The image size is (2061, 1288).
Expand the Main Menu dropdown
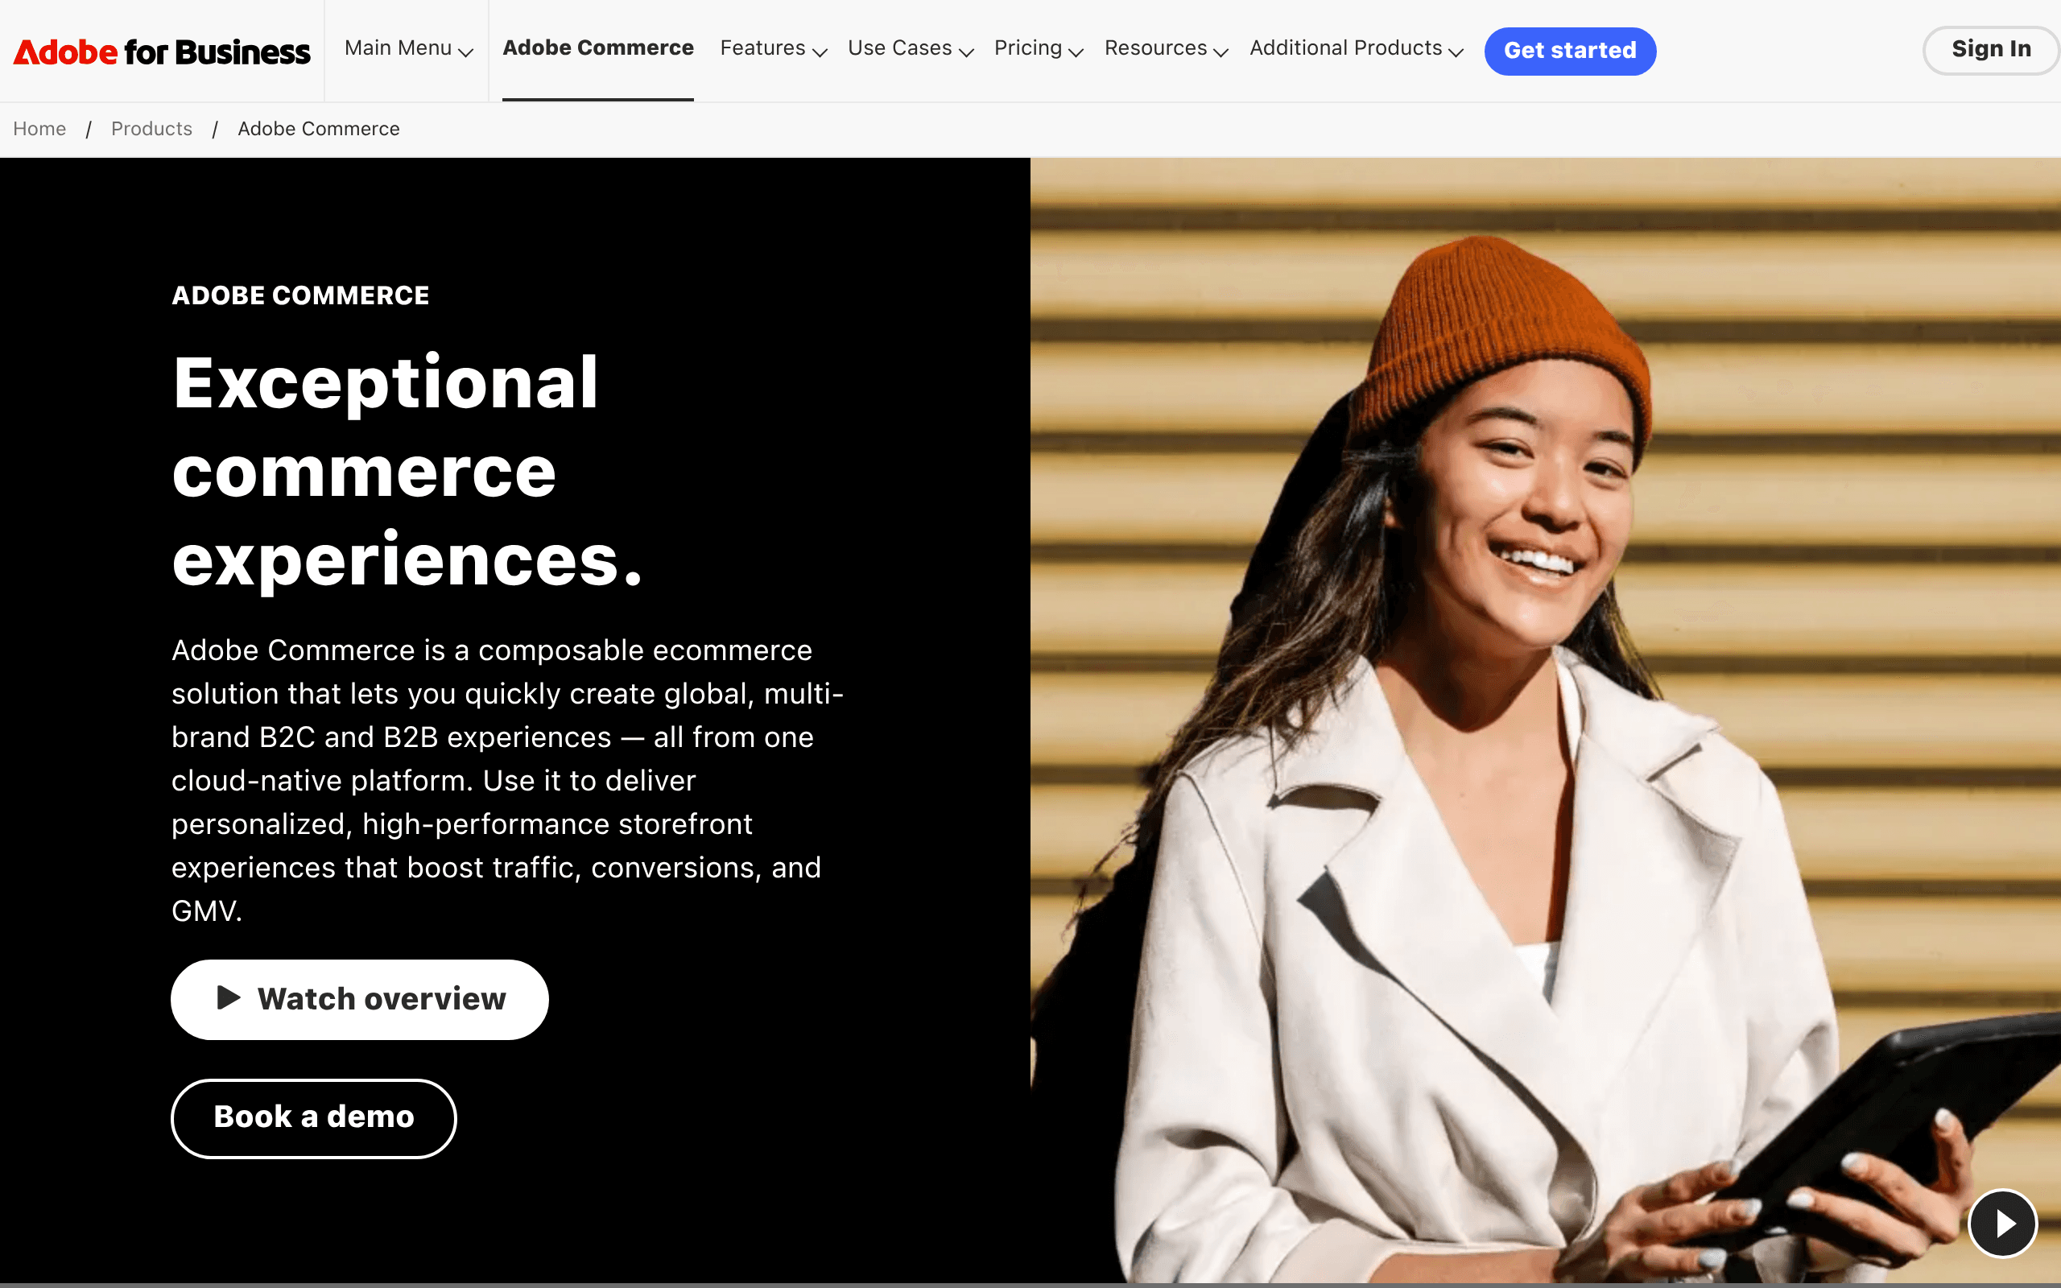pyautogui.click(x=409, y=48)
